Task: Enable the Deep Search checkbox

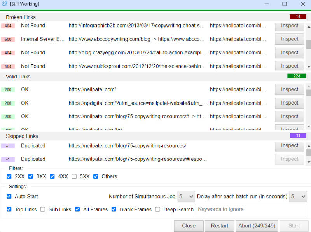Action: 158,209
